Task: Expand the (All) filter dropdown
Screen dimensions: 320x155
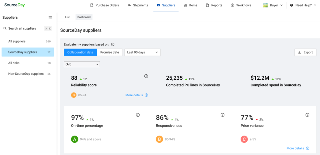Action: pyautogui.click(x=82, y=64)
